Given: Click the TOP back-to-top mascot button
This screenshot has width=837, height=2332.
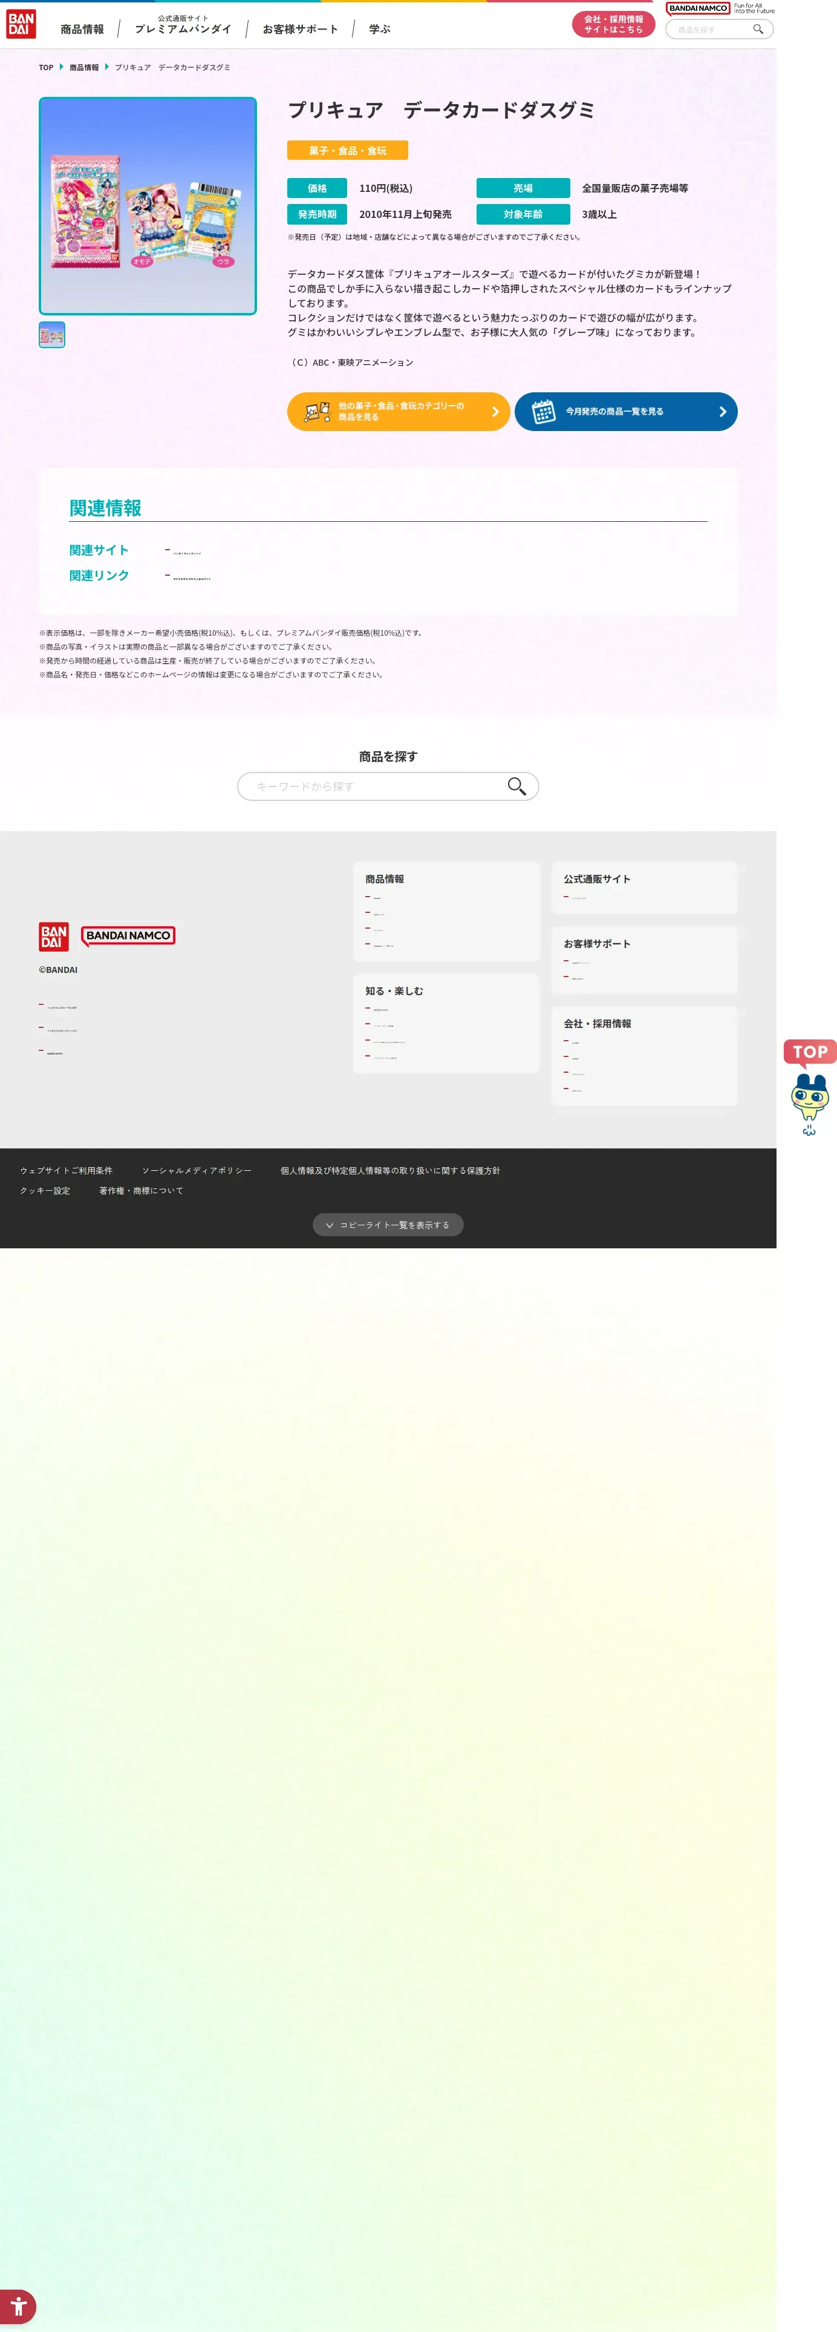Looking at the screenshot, I should click(x=810, y=1087).
